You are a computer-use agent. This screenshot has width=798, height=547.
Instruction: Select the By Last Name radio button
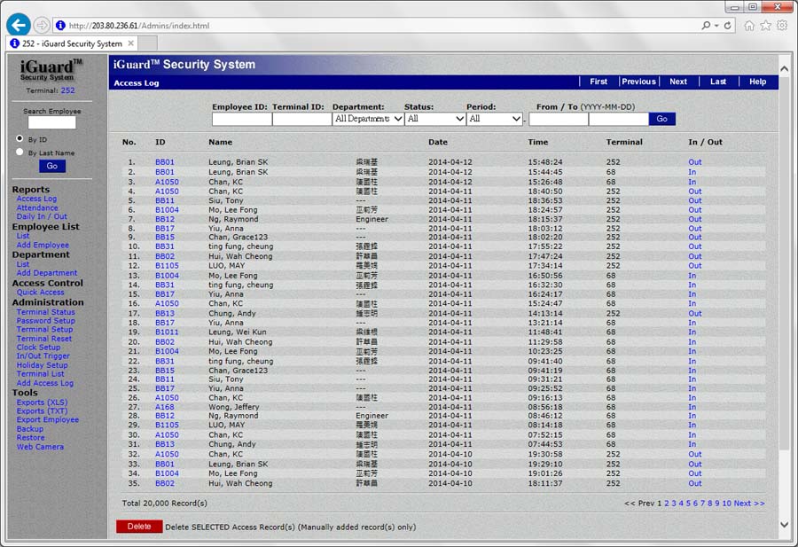pyautogui.click(x=20, y=152)
